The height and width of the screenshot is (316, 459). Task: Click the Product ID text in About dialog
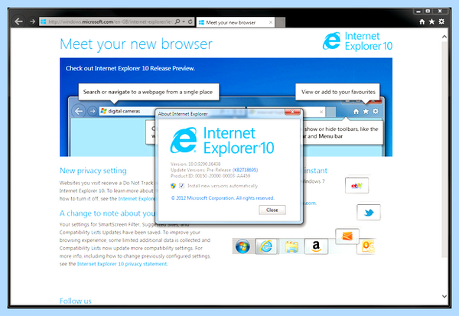210,176
